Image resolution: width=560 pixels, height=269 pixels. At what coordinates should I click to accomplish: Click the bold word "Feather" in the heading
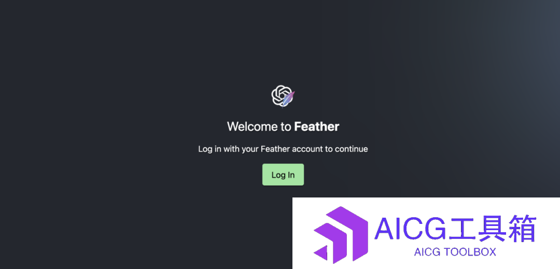click(x=316, y=126)
